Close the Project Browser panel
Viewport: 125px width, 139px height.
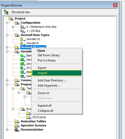tap(115, 5)
